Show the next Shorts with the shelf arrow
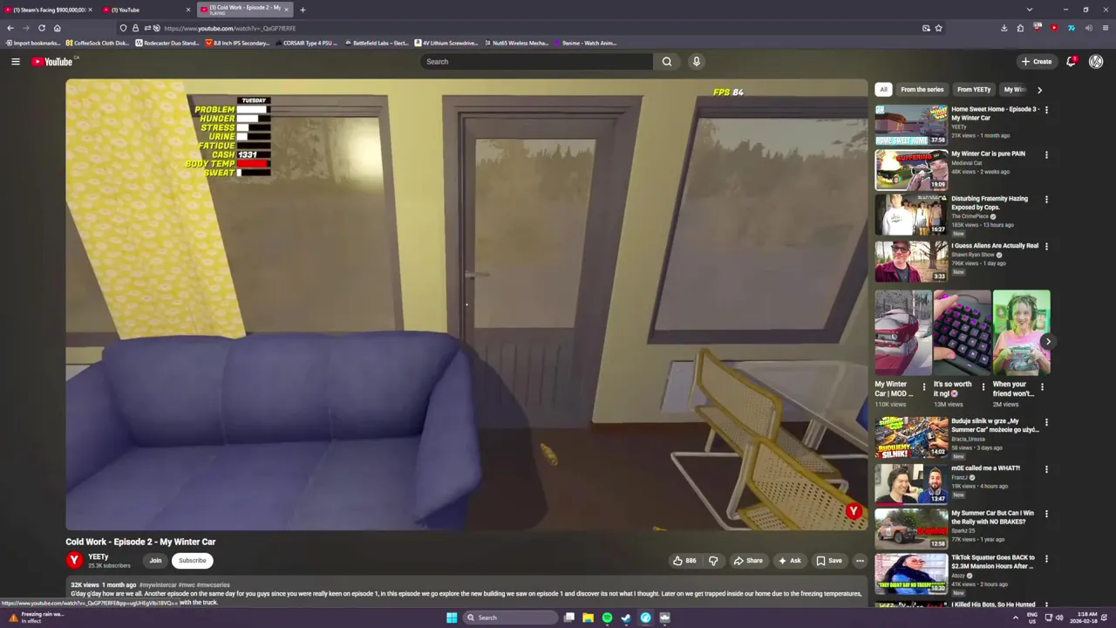This screenshot has height=628, width=1116. pyautogui.click(x=1047, y=342)
